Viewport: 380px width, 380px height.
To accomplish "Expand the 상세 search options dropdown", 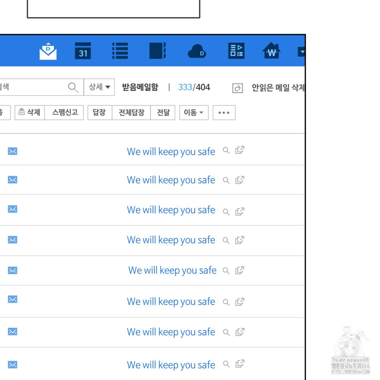I will click(99, 87).
